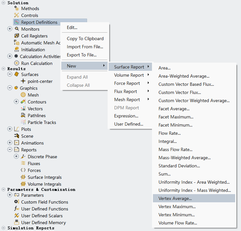This screenshot has height=231, width=241.
Task: Click Export To File menu entry
Action: (82, 55)
